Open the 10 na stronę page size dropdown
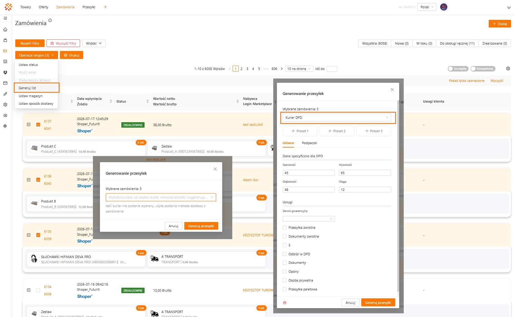The height and width of the screenshot is (317, 515). pos(299,69)
